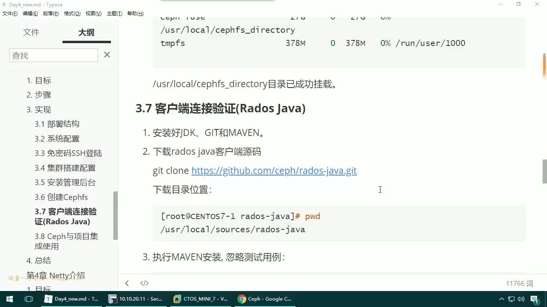The width and height of the screenshot is (547, 307).
Task: Click the tmpfs line in code block
Action: point(313,43)
